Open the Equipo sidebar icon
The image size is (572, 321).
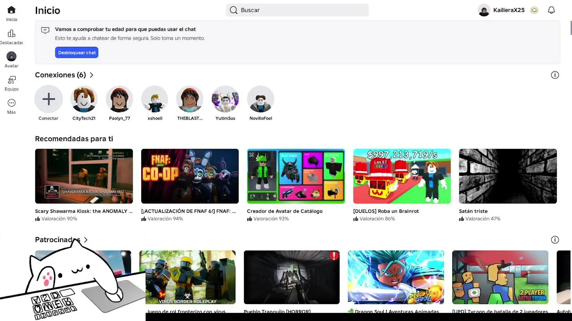point(12,80)
